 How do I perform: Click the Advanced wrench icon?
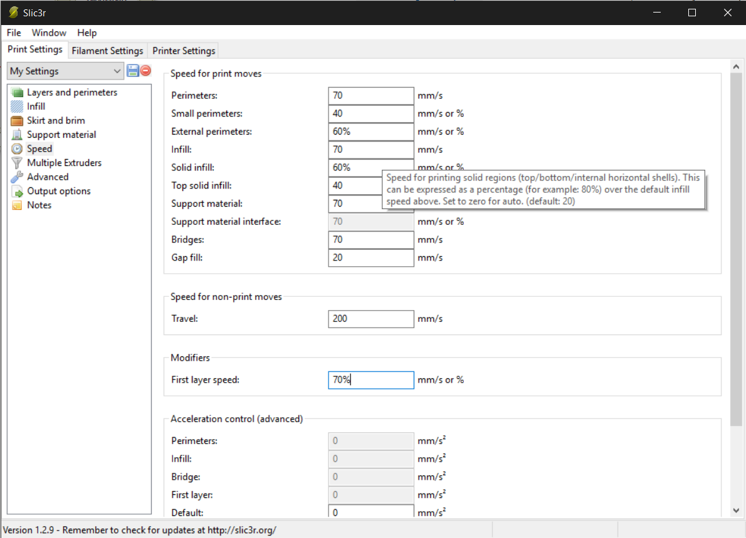point(17,177)
